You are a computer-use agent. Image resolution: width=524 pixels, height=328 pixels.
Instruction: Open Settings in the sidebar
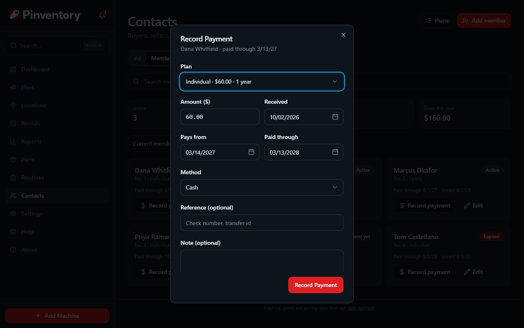pyautogui.click(x=57, y=214)
